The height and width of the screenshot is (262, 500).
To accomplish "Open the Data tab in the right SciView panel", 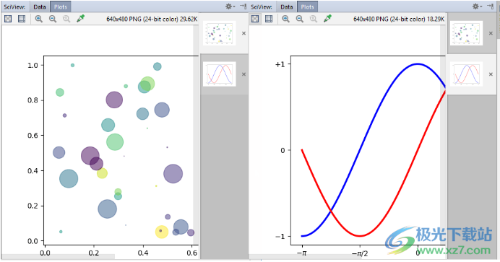I will [x=287, y=6].
